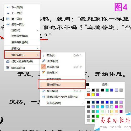Screen dimensions: 131x131
Task: Select the bright lime green swatch
Action: (98, 116)
